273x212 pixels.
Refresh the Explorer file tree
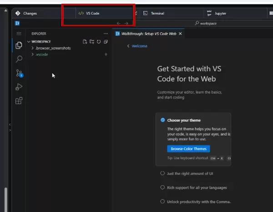(98, 42)
